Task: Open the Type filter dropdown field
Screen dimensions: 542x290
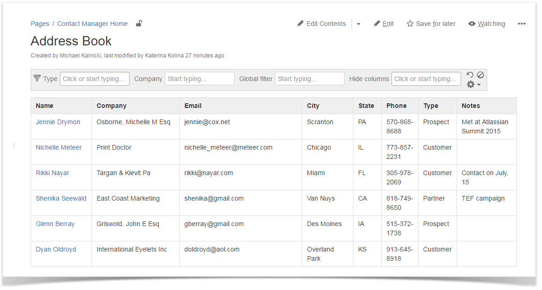Action: click(x=95, y=79)
